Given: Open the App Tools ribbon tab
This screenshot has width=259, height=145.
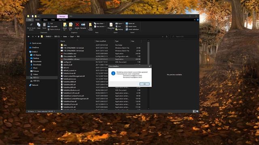Looking at the screenshot, I should pos(62,20).
